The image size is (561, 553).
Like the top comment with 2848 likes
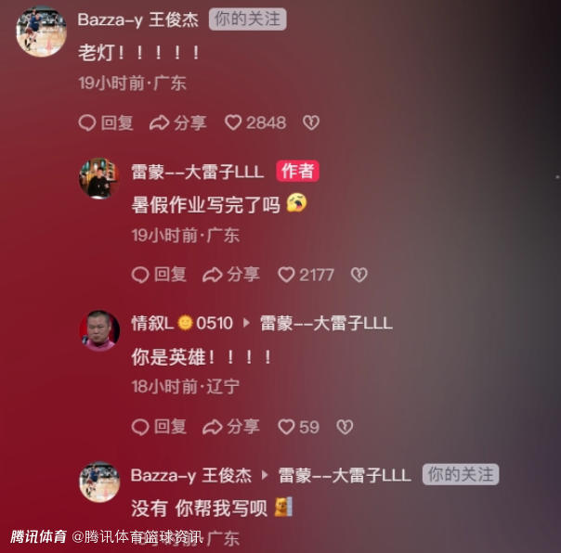click(x=255, y=122)
